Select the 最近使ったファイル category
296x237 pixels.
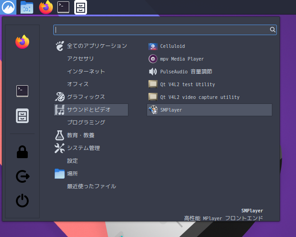tap(92, 186)
